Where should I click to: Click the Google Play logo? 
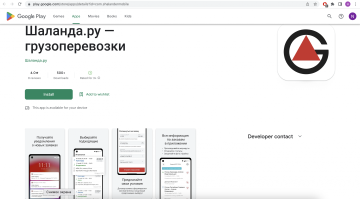tap(26, 16)
